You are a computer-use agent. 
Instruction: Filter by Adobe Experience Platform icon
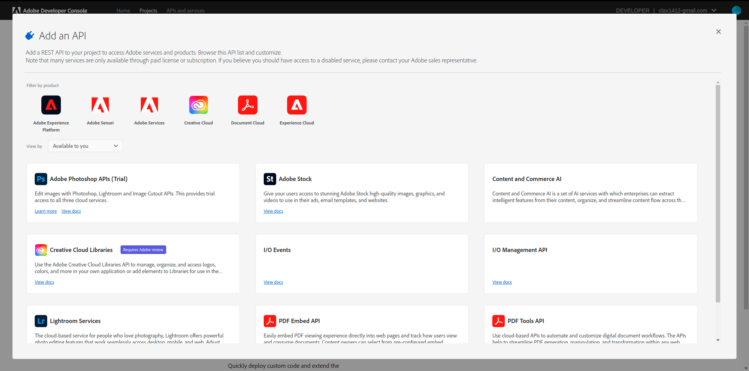[51, 105]
